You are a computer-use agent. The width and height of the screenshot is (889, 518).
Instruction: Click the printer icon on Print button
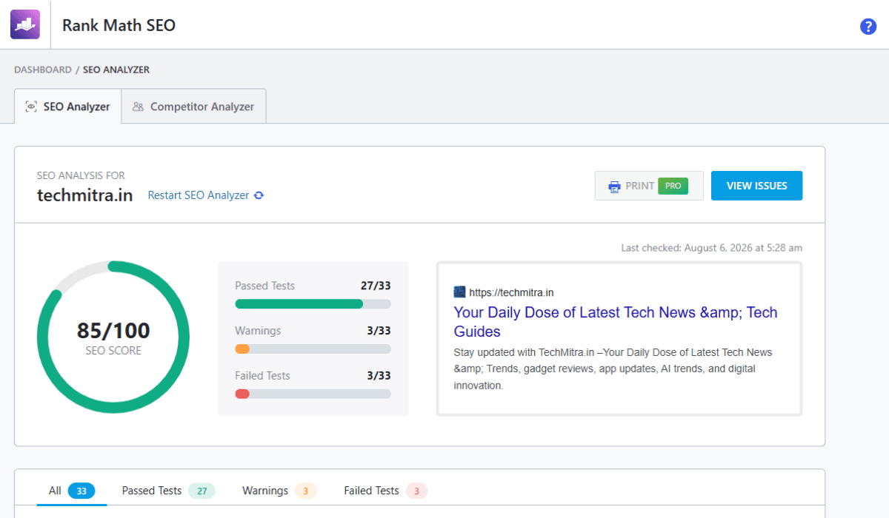coord(614,186)
